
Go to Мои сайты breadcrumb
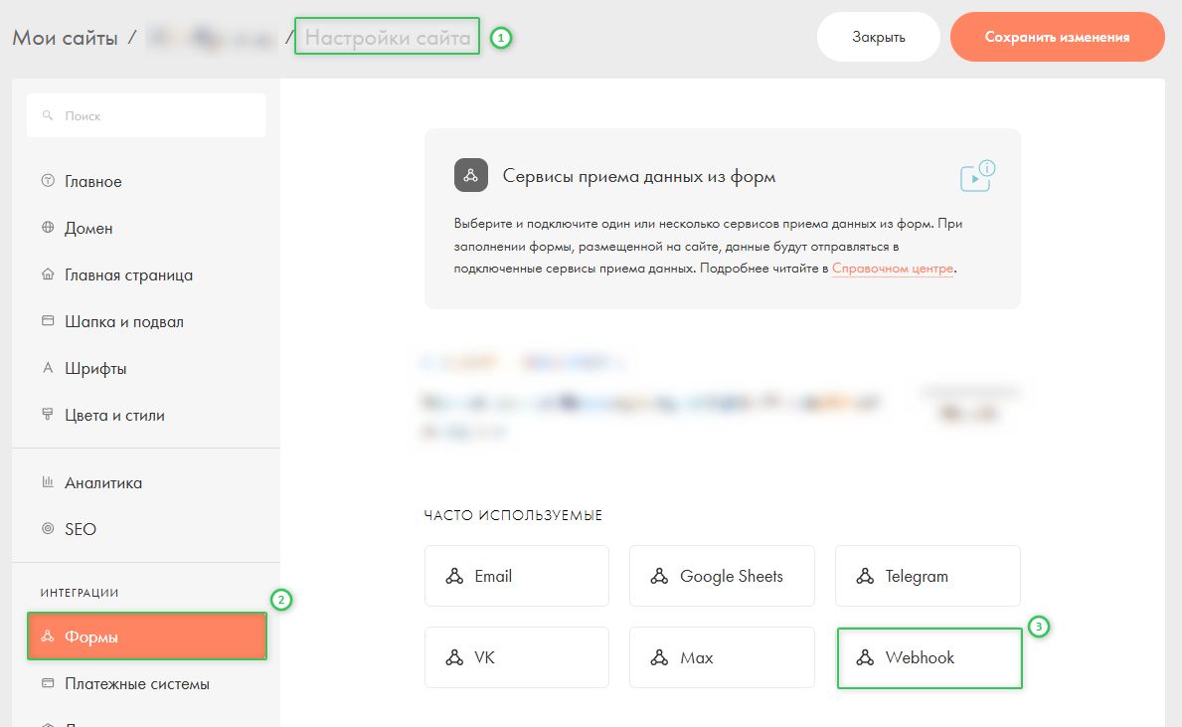[65, 38]
